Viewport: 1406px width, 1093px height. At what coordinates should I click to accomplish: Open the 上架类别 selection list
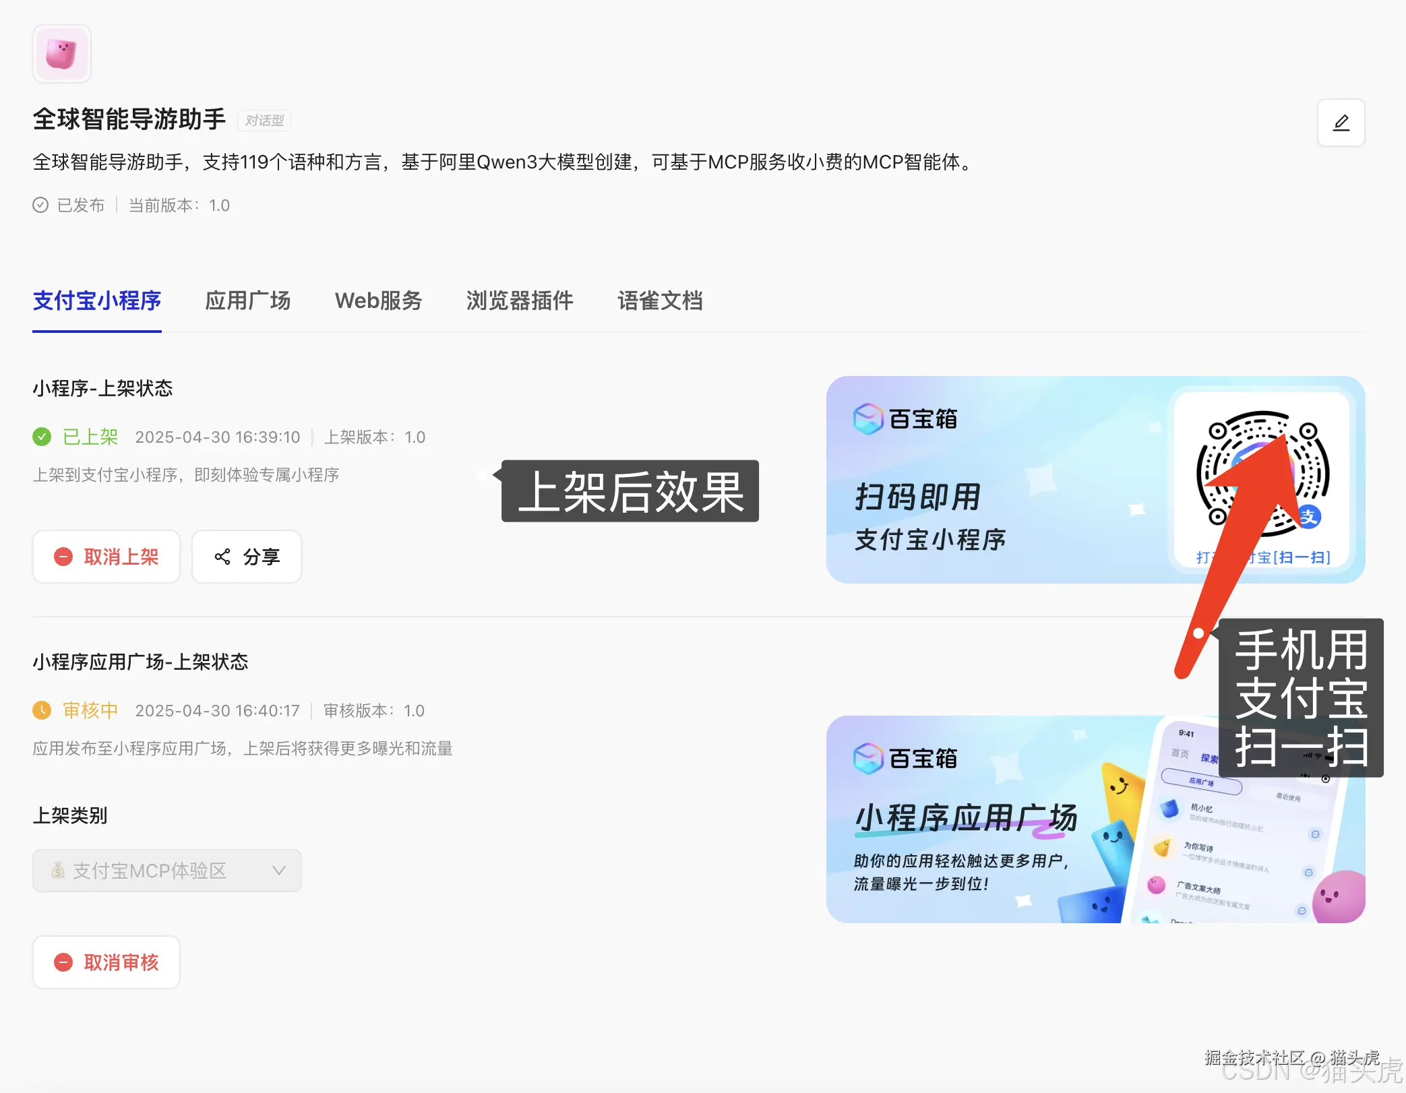coord(166,871)
